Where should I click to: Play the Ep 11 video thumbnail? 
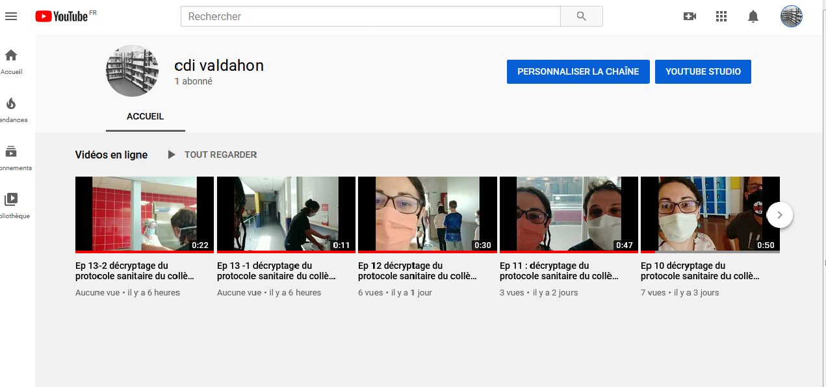569,214
